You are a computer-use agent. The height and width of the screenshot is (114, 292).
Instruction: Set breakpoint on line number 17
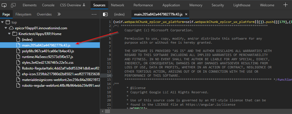point(109,88)
